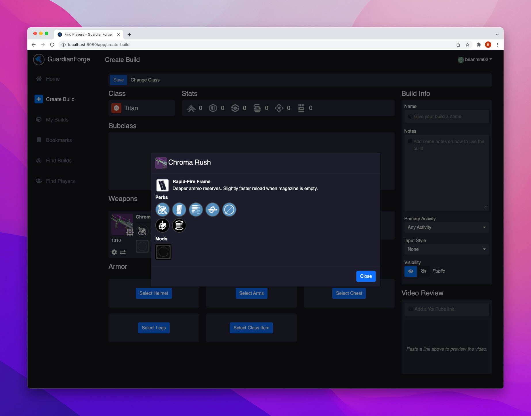
Task: Expand the Primary Activity dropdown
Action: point(447,227)
